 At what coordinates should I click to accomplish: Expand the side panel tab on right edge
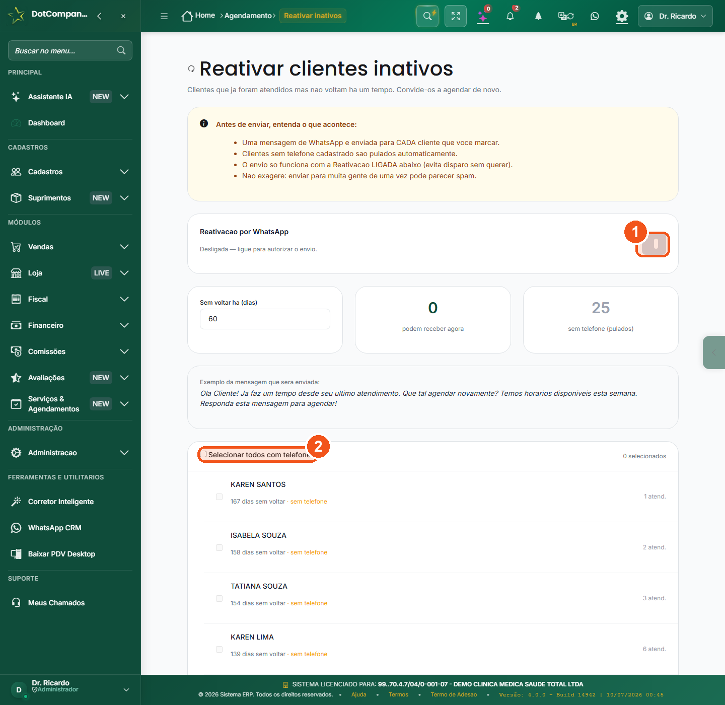[x=714, y=352]
